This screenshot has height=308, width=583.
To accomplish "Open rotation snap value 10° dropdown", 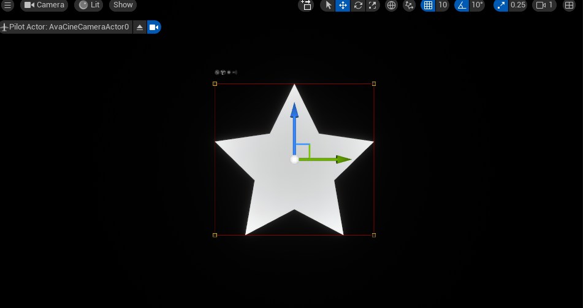I will (x=477, y=5).
